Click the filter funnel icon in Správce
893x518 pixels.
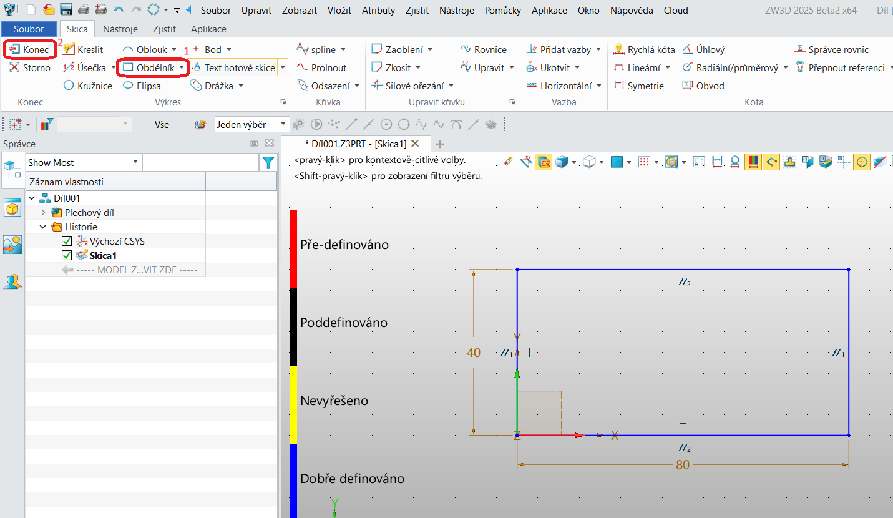tap(268, 163)
